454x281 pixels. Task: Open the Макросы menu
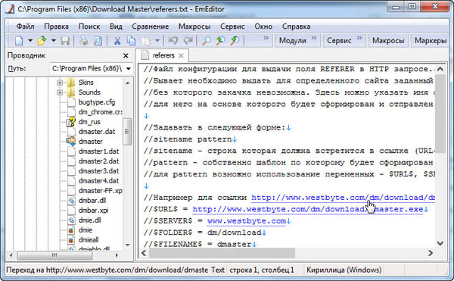pyautogui.click(x=194, y=27)
